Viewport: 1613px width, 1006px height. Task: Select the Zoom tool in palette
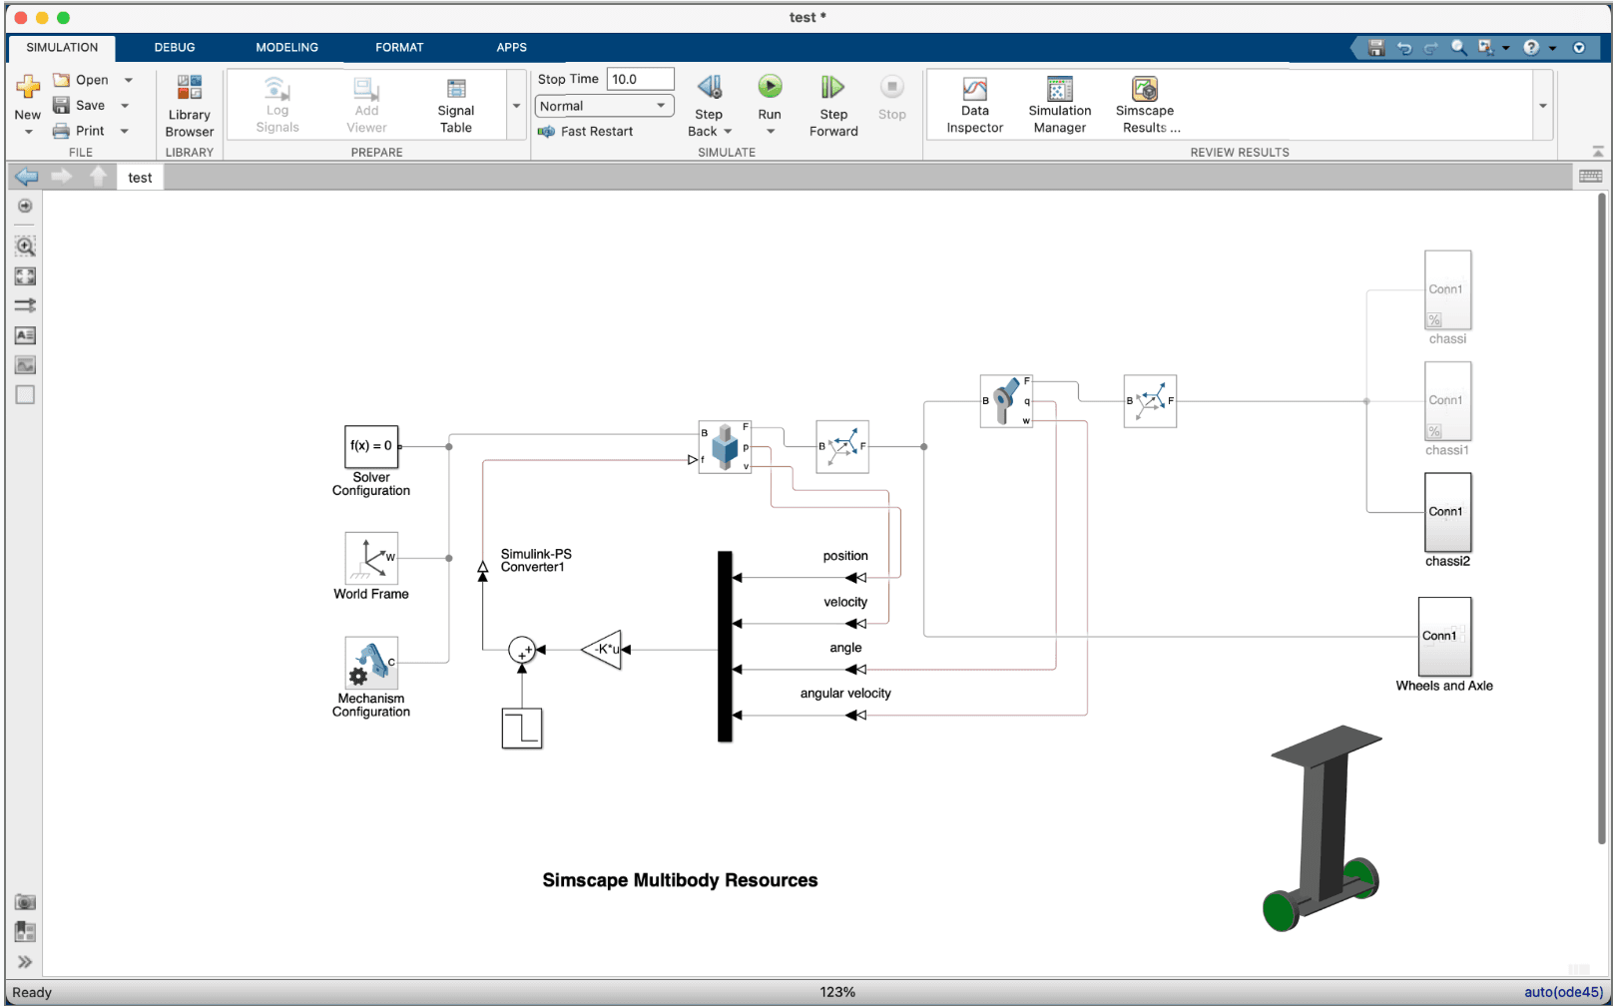[25, 246]
